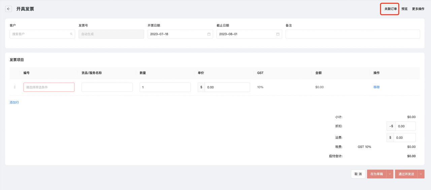This screenshot has width=431, height=190.
Task: Click the 货品/服务名称 input box
Action: 107,87
